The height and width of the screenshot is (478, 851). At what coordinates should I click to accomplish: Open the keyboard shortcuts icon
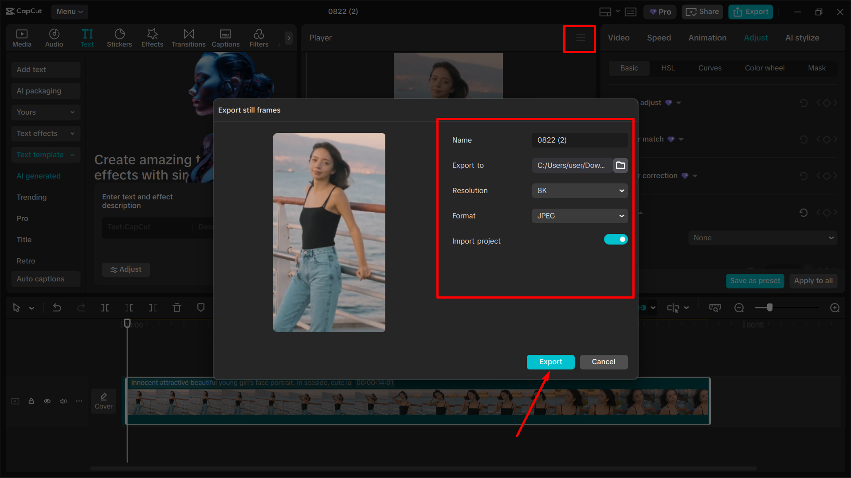[x=631, y=12]
